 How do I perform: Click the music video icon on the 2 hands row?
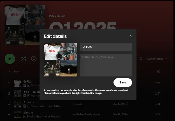[x=29, y=106]
